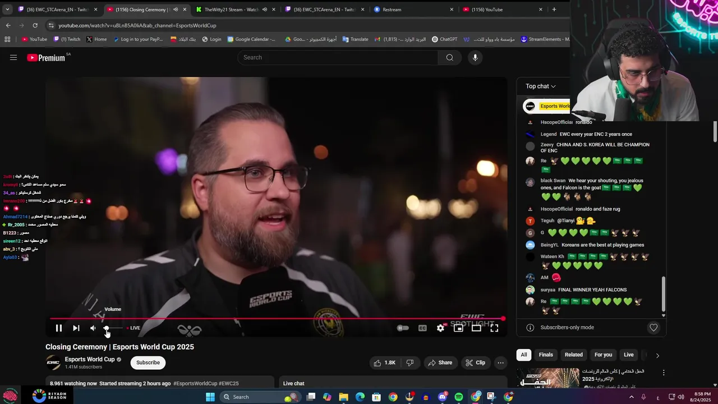Open options for first suggested video
The image size is (718, 404).
664,373
